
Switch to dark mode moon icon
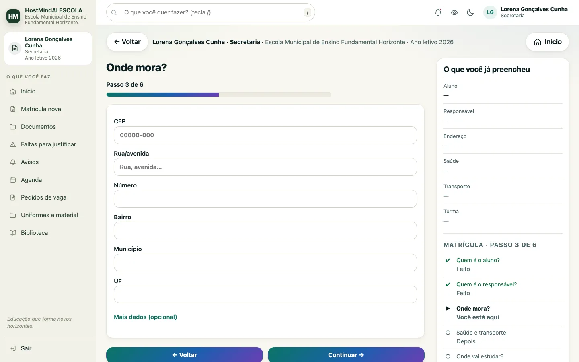[x=470, y=12]
